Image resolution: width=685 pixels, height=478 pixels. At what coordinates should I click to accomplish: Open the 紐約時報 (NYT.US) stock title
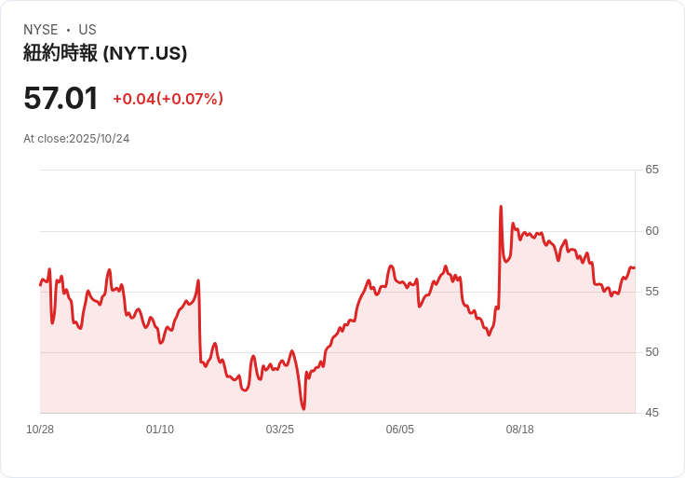[x=105, y=53]
